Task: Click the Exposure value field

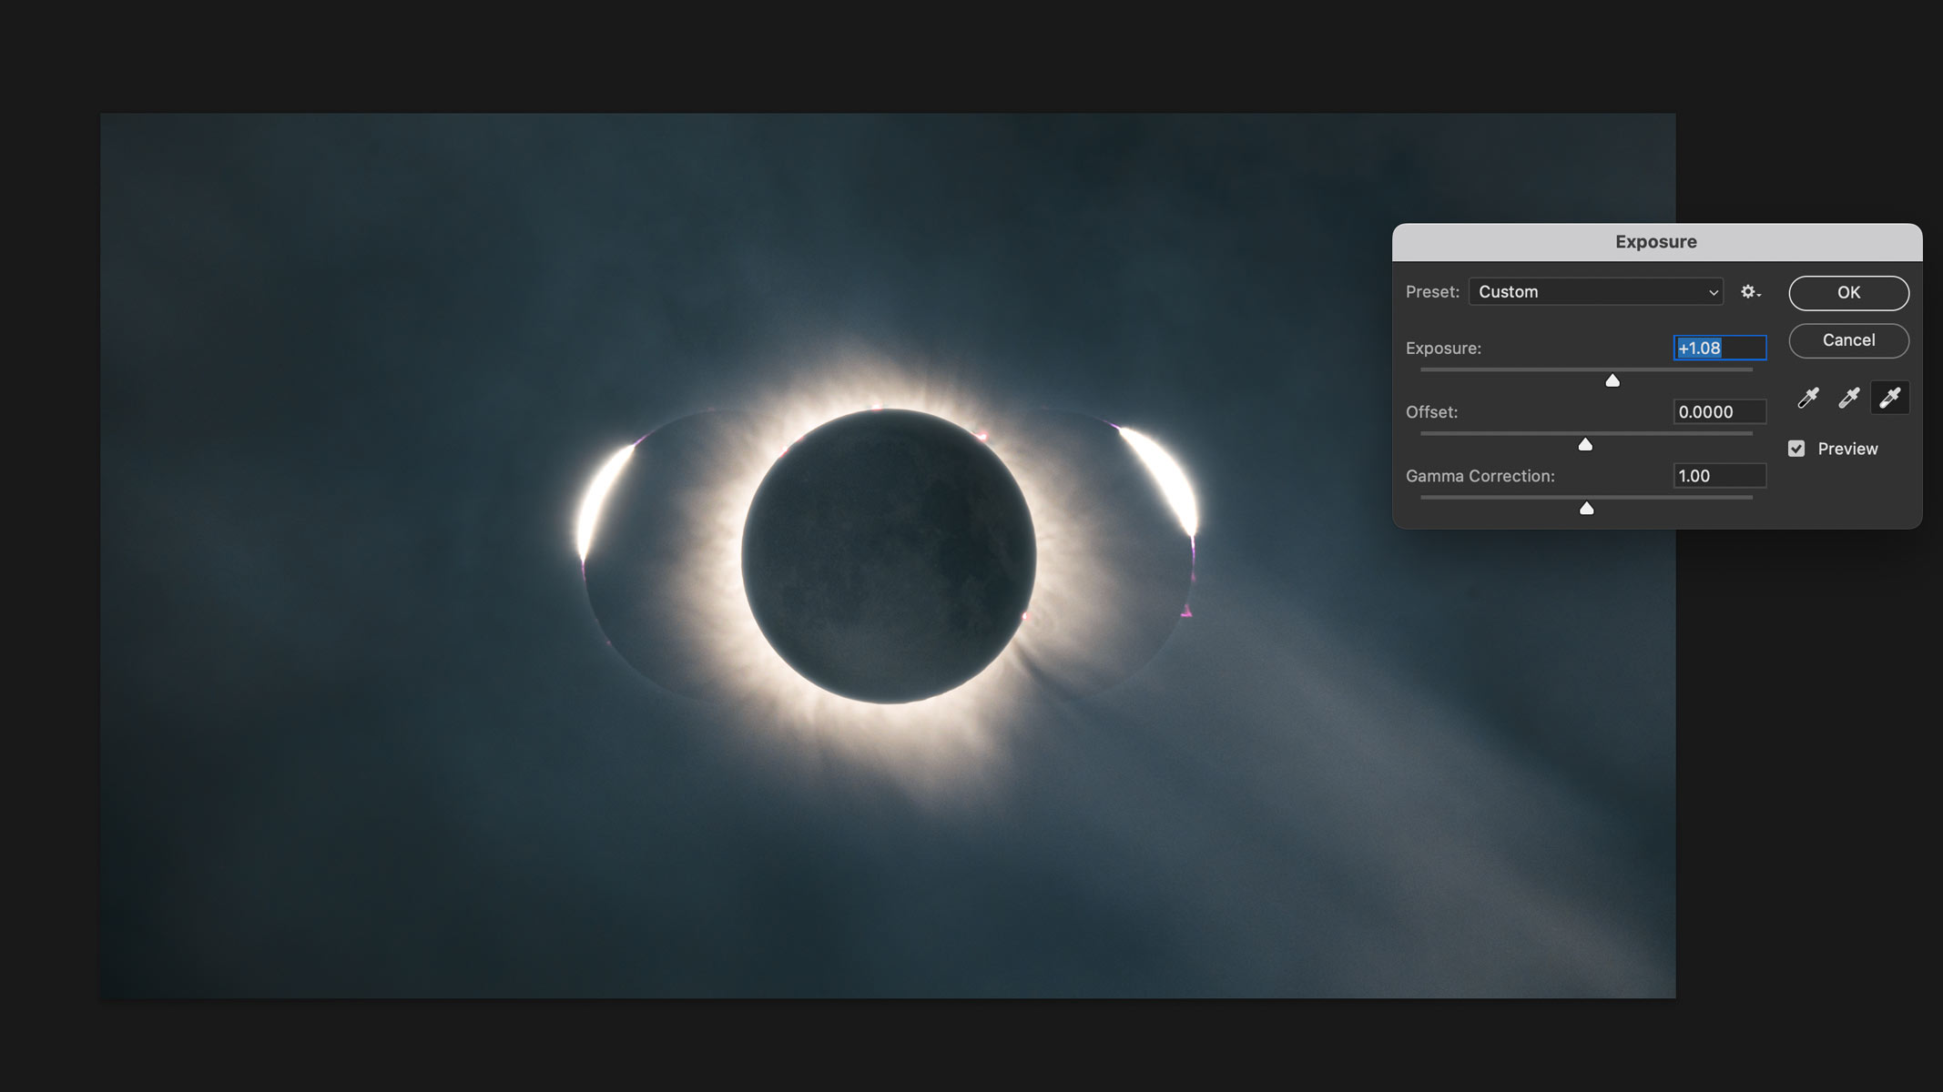Action: [x=1719, y=348]
